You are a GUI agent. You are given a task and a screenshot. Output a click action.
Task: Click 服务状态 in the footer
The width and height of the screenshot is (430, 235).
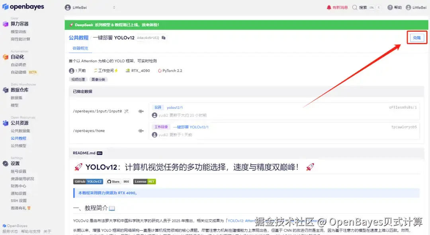tap(10, 231)
